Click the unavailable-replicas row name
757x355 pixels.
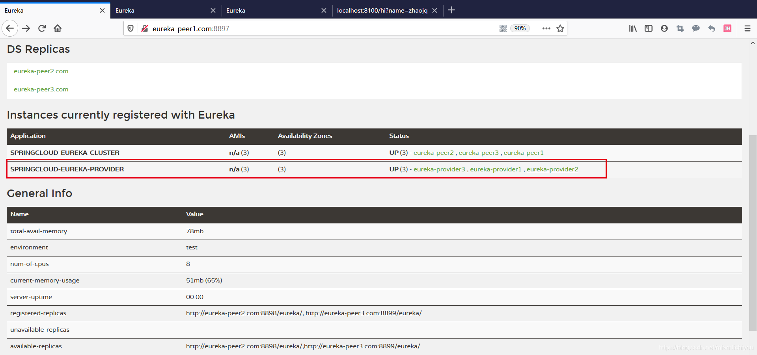(x=40, y=330)
